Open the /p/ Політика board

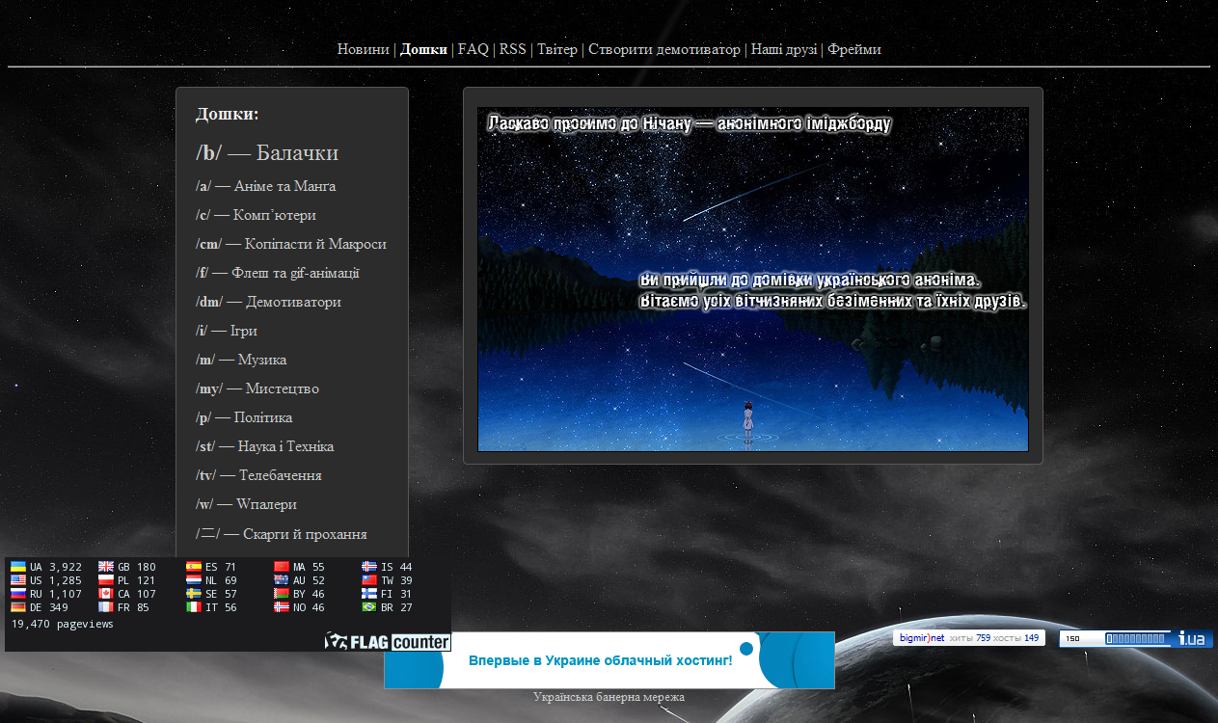click(x=244, y=417)
